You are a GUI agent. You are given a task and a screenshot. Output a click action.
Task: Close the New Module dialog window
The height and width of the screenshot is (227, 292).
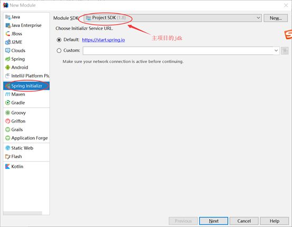[286, 5]
